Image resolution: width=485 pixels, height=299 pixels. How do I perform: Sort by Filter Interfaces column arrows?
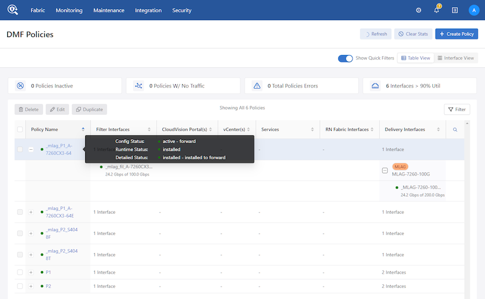(149, 129)
